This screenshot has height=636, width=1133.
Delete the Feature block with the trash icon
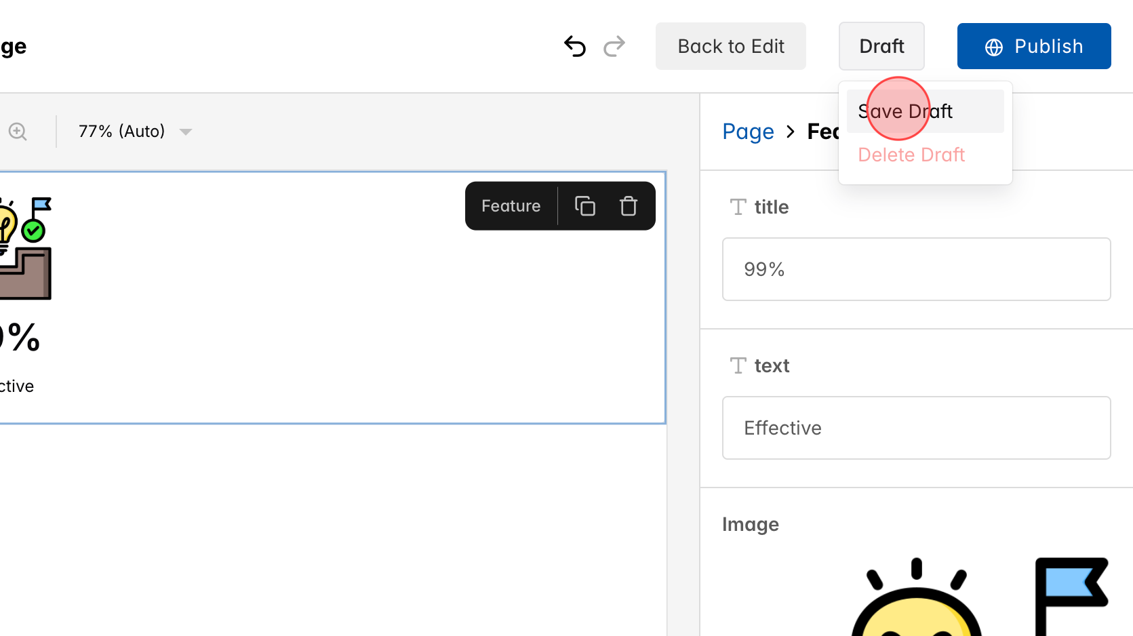[628, 205]
